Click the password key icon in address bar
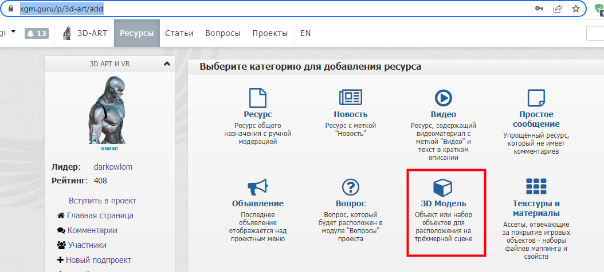604x272 pixels. [x=539, y=9]
